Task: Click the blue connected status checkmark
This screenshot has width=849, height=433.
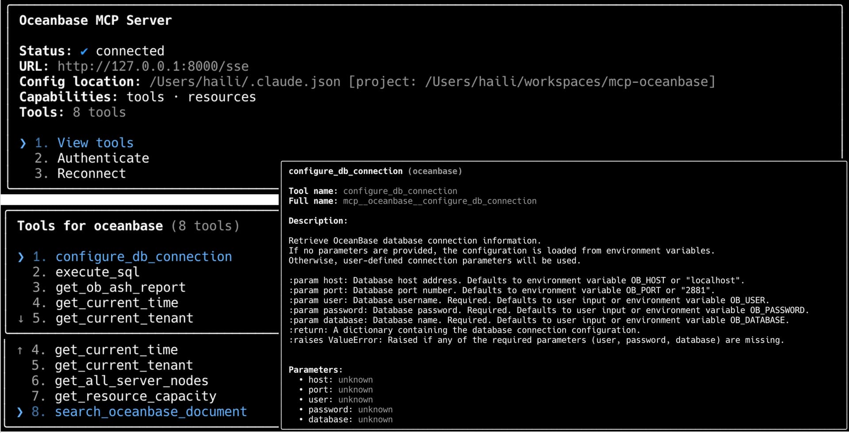Action: [84, 51]
